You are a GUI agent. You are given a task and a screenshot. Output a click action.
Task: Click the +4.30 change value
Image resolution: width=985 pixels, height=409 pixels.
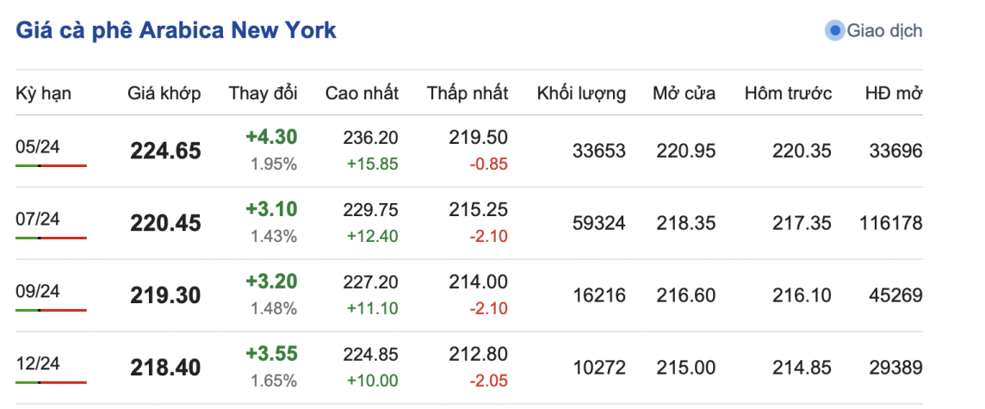click(x=271, y=136)
